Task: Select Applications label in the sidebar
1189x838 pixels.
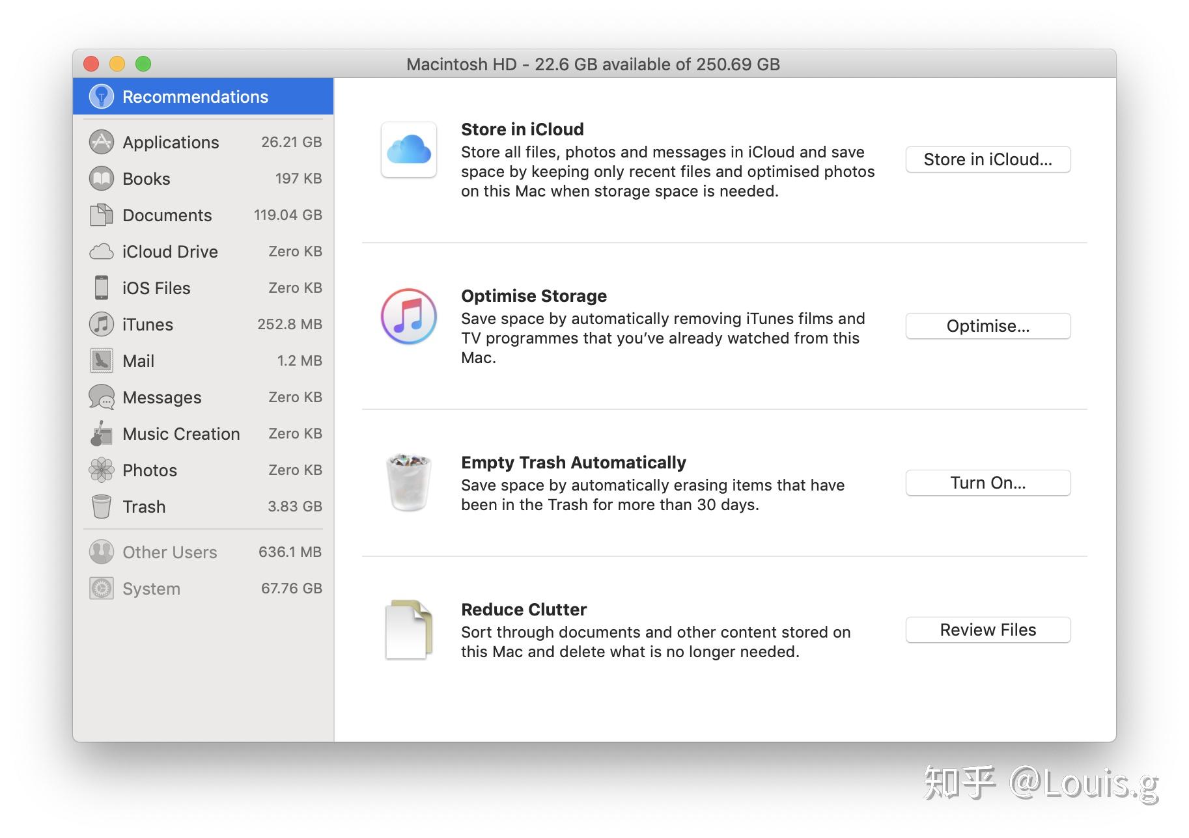Action: tap(171, 142)
